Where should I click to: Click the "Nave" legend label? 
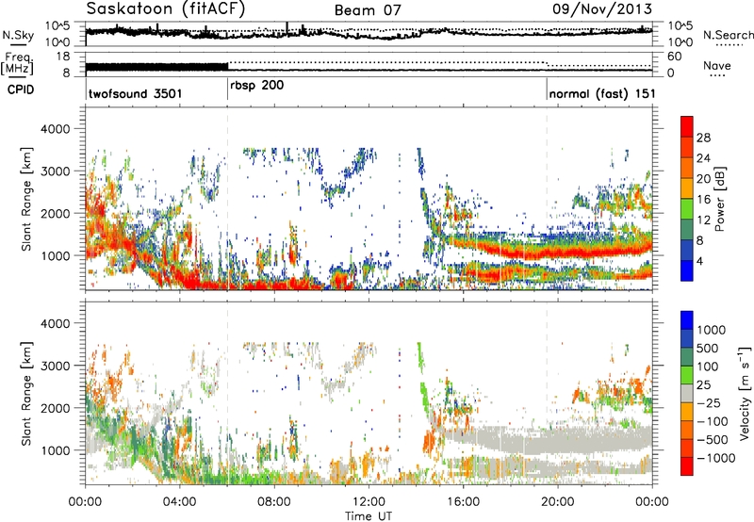[x=716, y=65]
